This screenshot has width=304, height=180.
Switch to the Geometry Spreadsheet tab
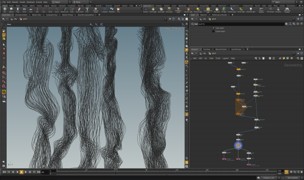click(86, 15)
